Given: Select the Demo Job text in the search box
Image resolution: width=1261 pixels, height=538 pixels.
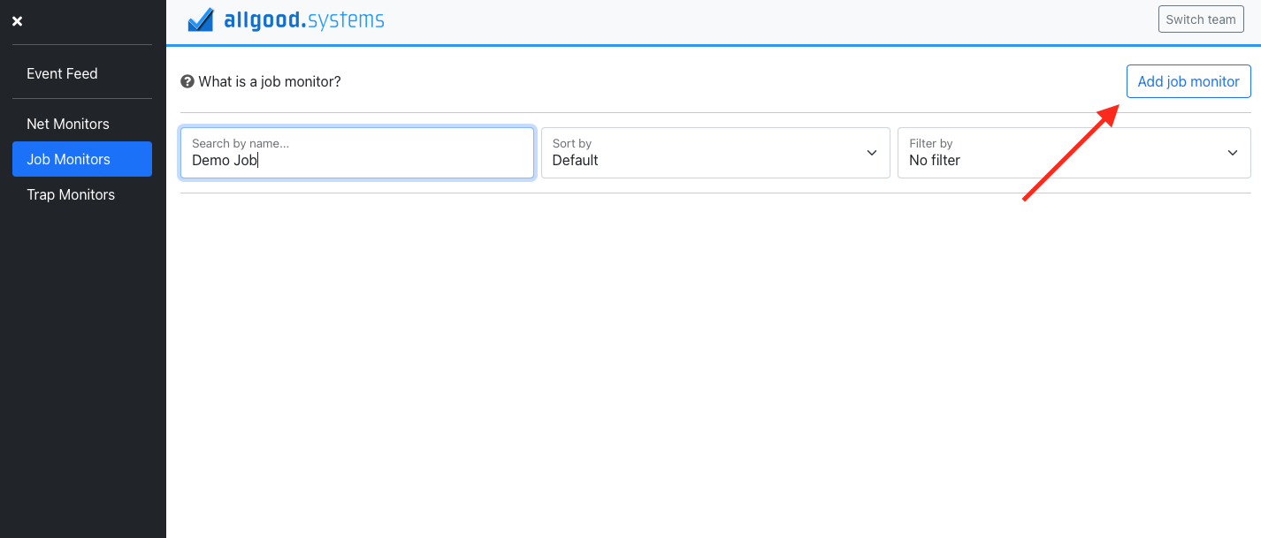Looking at the screenshot, I should pyautogui.click(x=225, y=160).
